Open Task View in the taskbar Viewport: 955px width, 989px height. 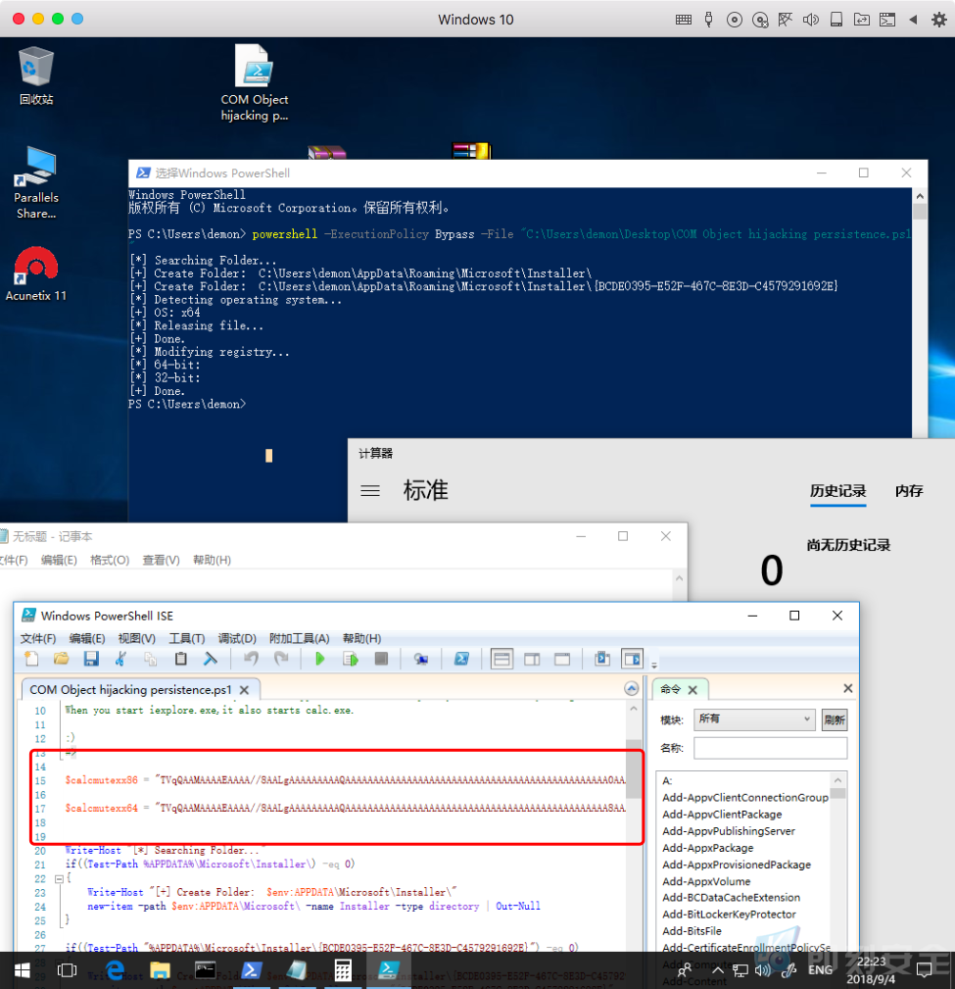67,970
